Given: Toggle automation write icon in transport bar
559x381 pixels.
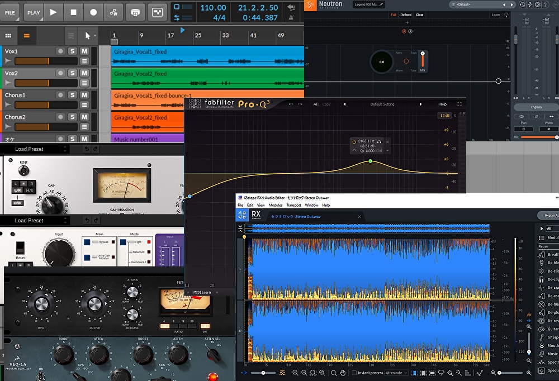Looking at the screenshot, I should [113, 12].
